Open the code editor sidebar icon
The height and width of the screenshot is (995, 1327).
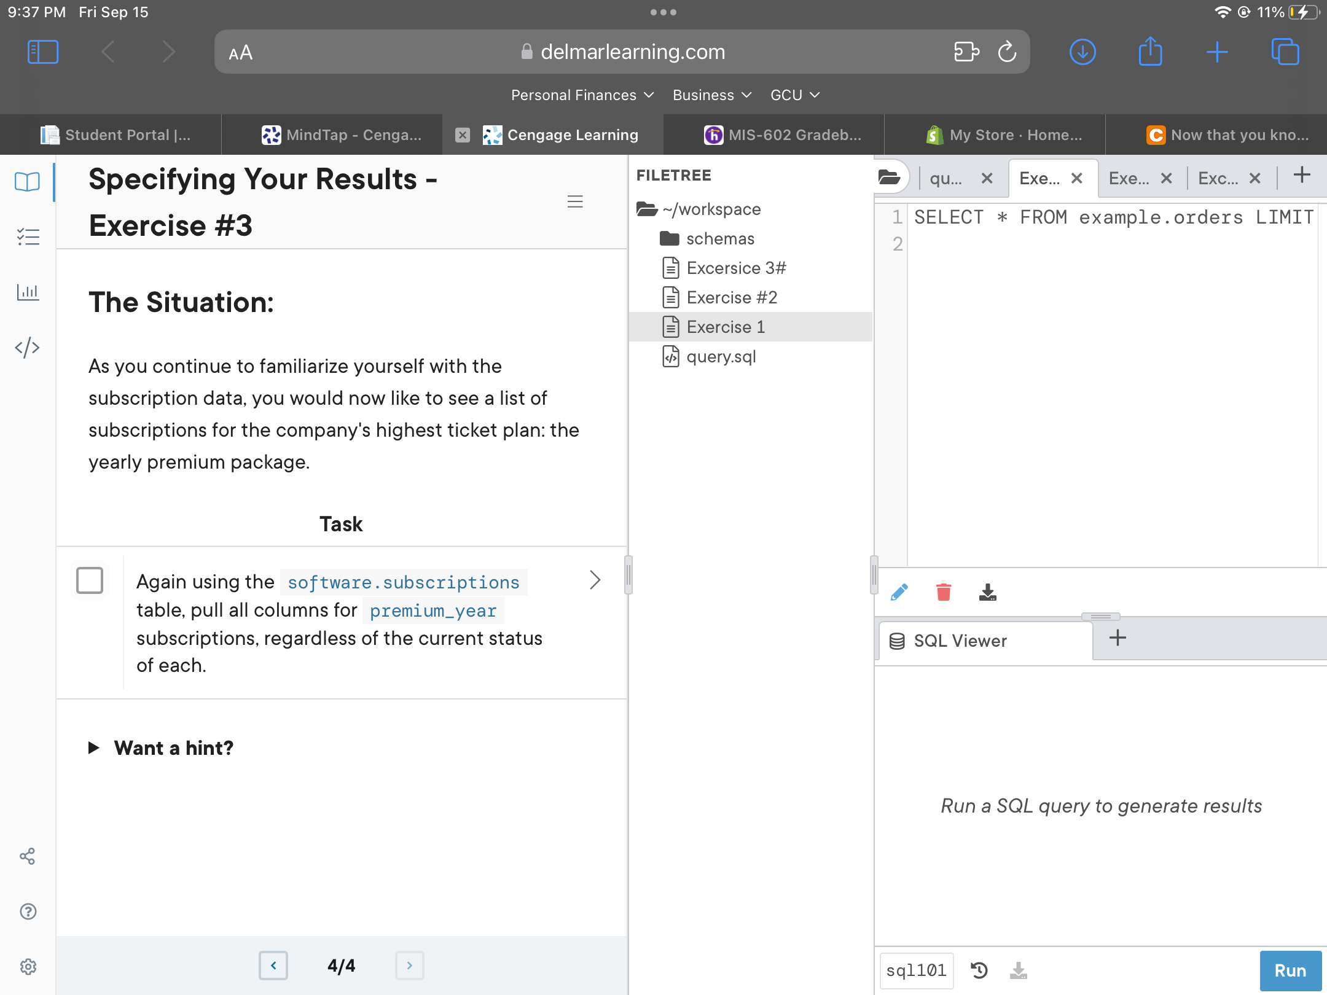(x=28, y=348)
